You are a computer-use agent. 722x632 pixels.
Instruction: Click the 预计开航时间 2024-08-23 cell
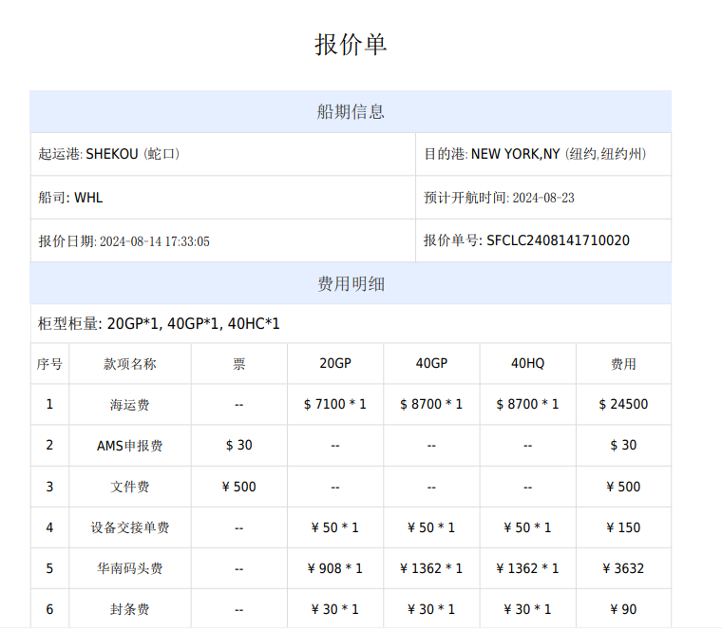[499, 198]
